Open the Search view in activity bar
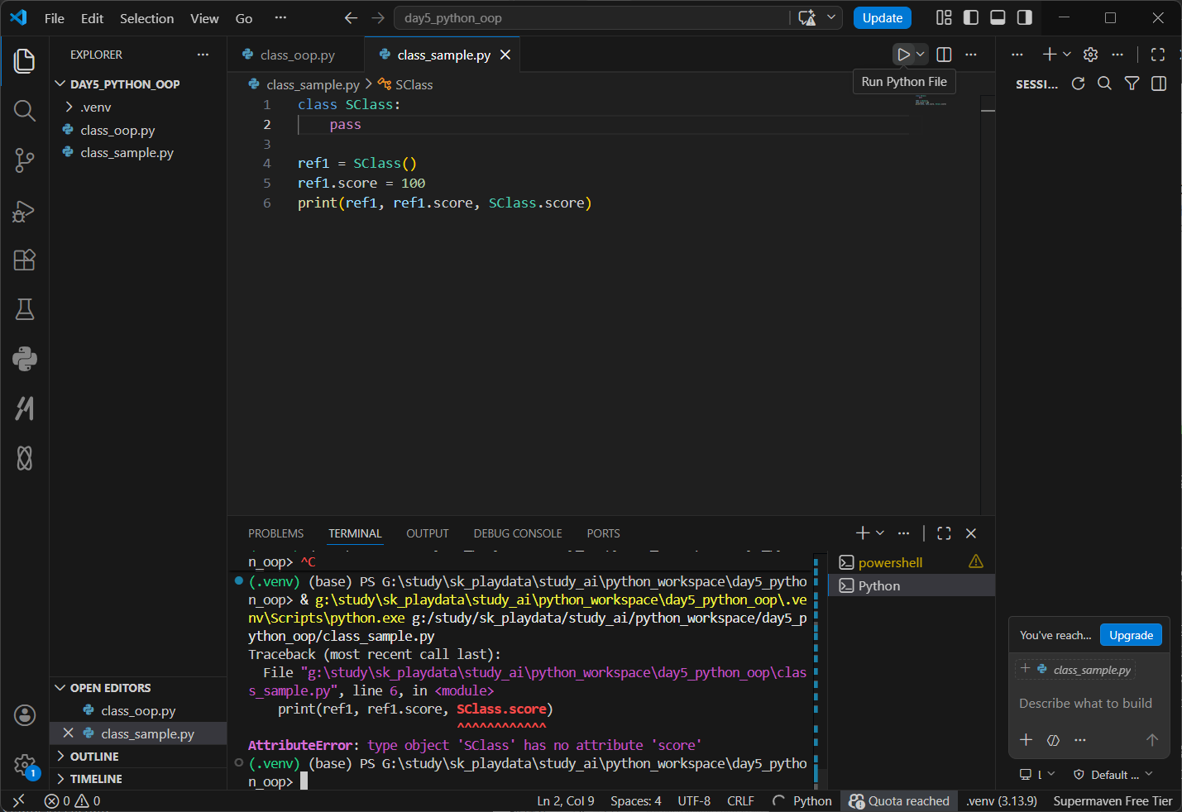Screen dimensions: 1182x812 click(25, 111)
